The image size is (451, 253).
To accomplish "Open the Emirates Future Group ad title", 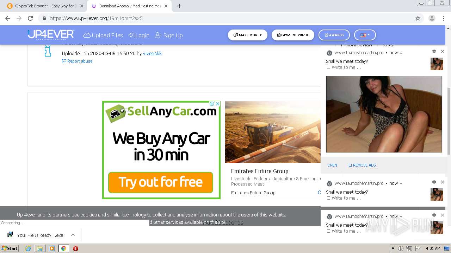I will tap(260, 171).
